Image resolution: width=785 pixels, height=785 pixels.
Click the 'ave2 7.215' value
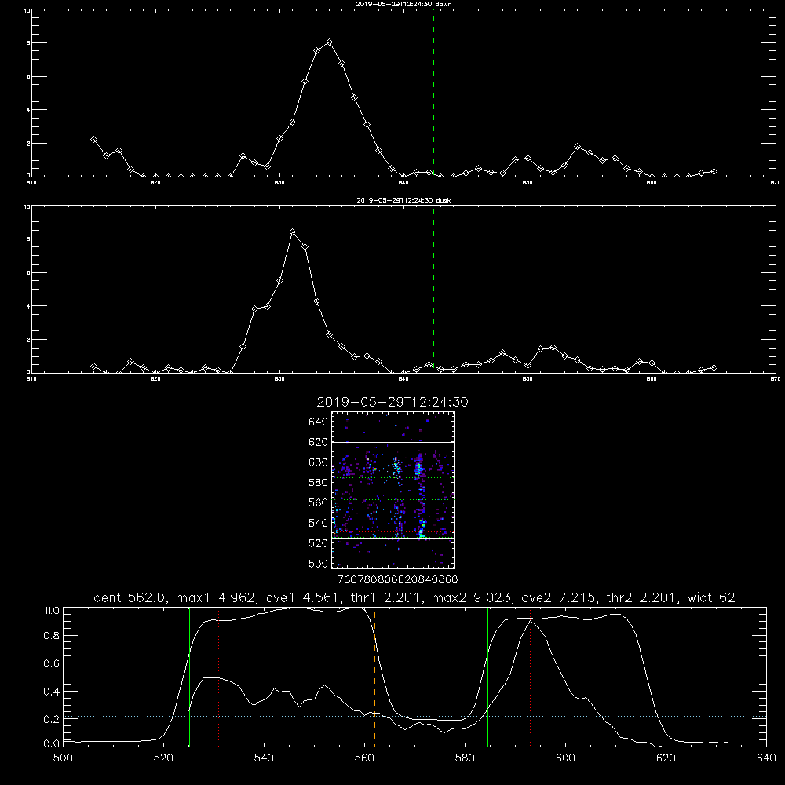click(x=559, y=597)
